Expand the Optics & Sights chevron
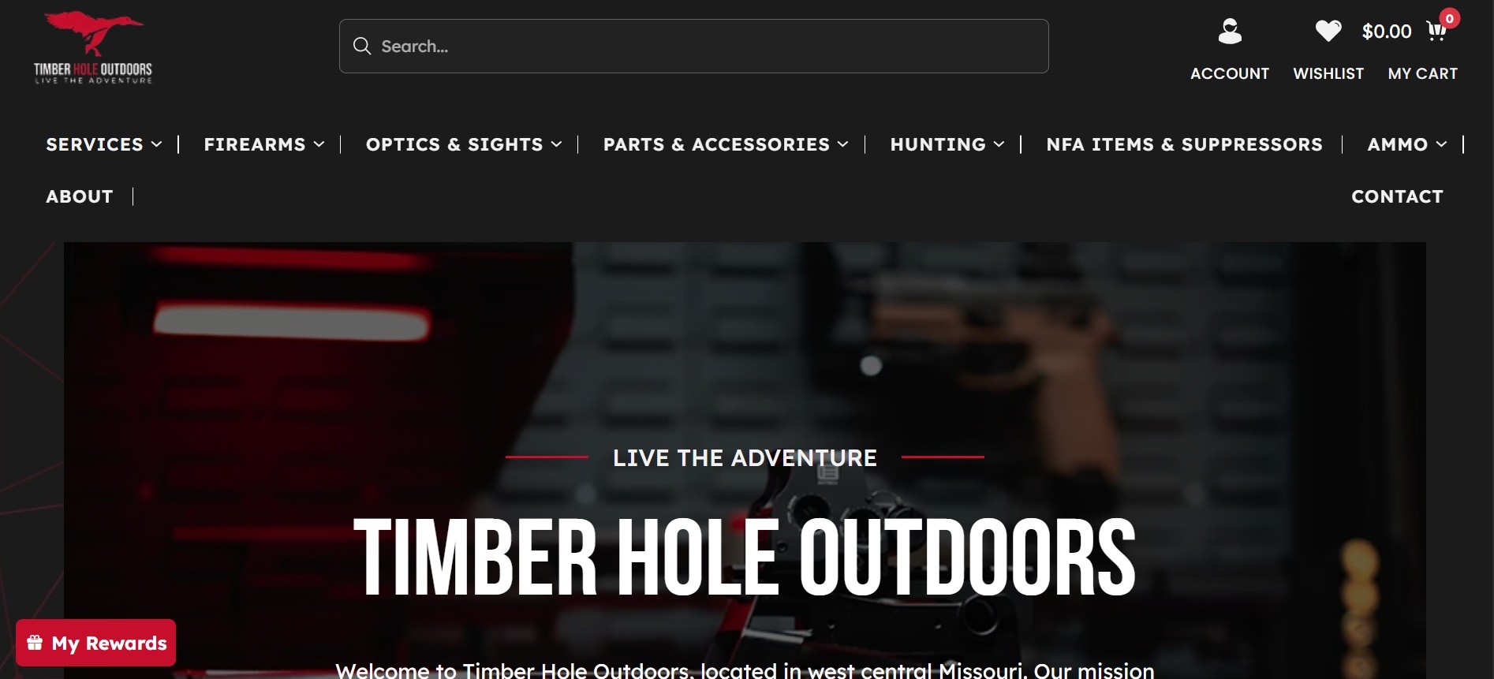Image resolution: width=1494 pixels, height=679 pixels. [556, 144]
